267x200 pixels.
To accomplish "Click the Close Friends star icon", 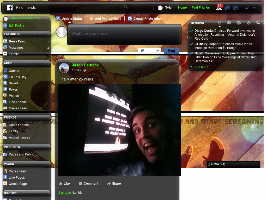I will pos(5,125).
